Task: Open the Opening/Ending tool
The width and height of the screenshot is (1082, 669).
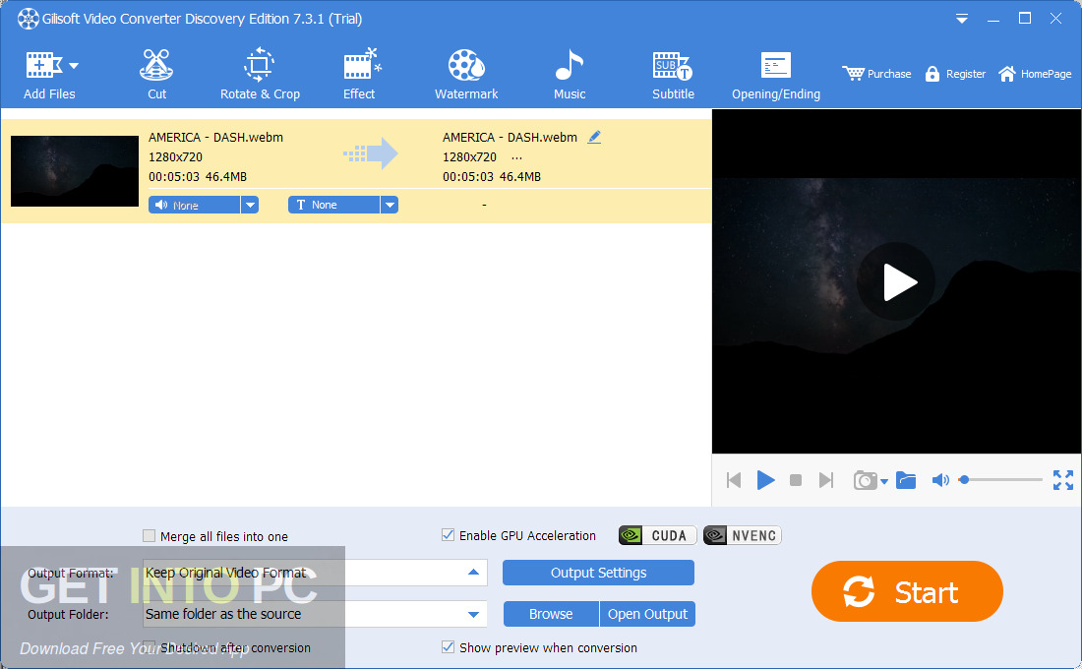Action: pyautogui.click(x=776, y=75)
